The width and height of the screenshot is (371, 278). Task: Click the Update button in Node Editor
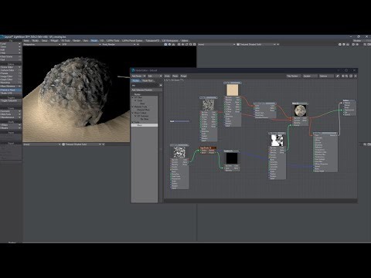[310, 76]
